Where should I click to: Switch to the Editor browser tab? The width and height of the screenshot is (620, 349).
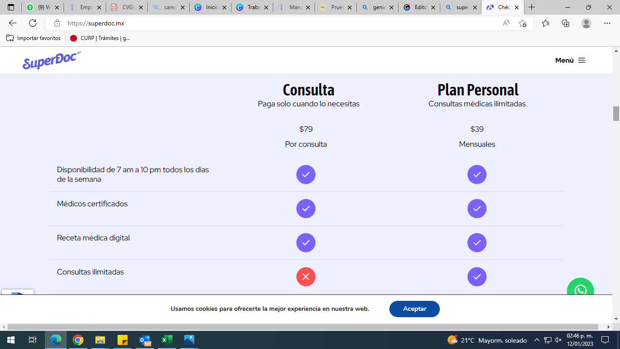[418, 7]
